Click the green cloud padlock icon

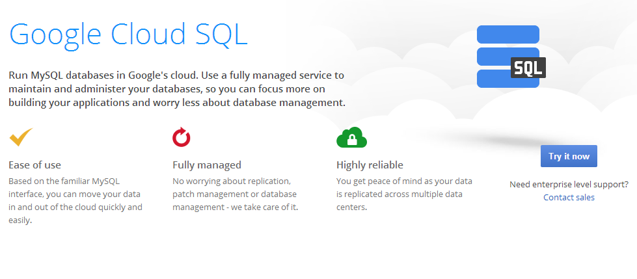[x=352, y=137]
